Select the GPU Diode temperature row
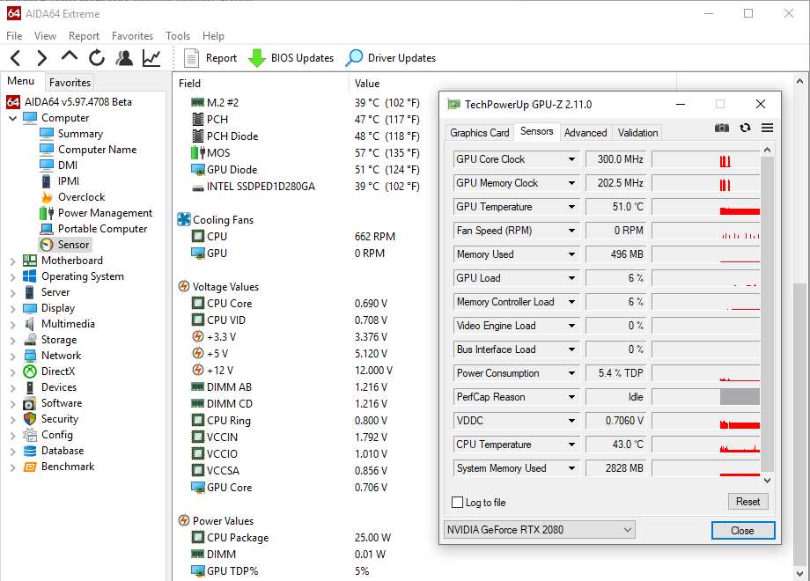The image size is (810, 581). pyautogui.click(x=305, y=169)
